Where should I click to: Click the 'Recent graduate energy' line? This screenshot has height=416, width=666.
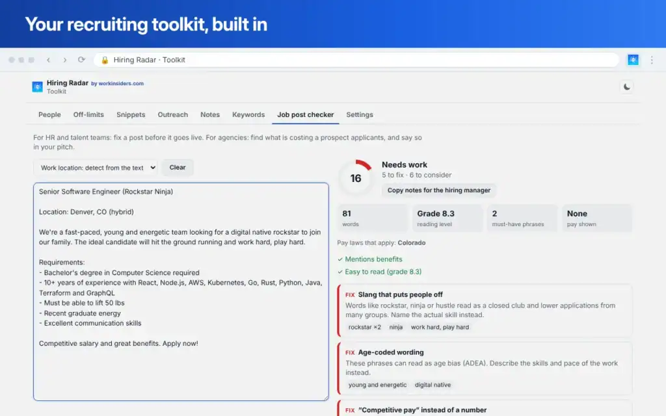point(80,313)
